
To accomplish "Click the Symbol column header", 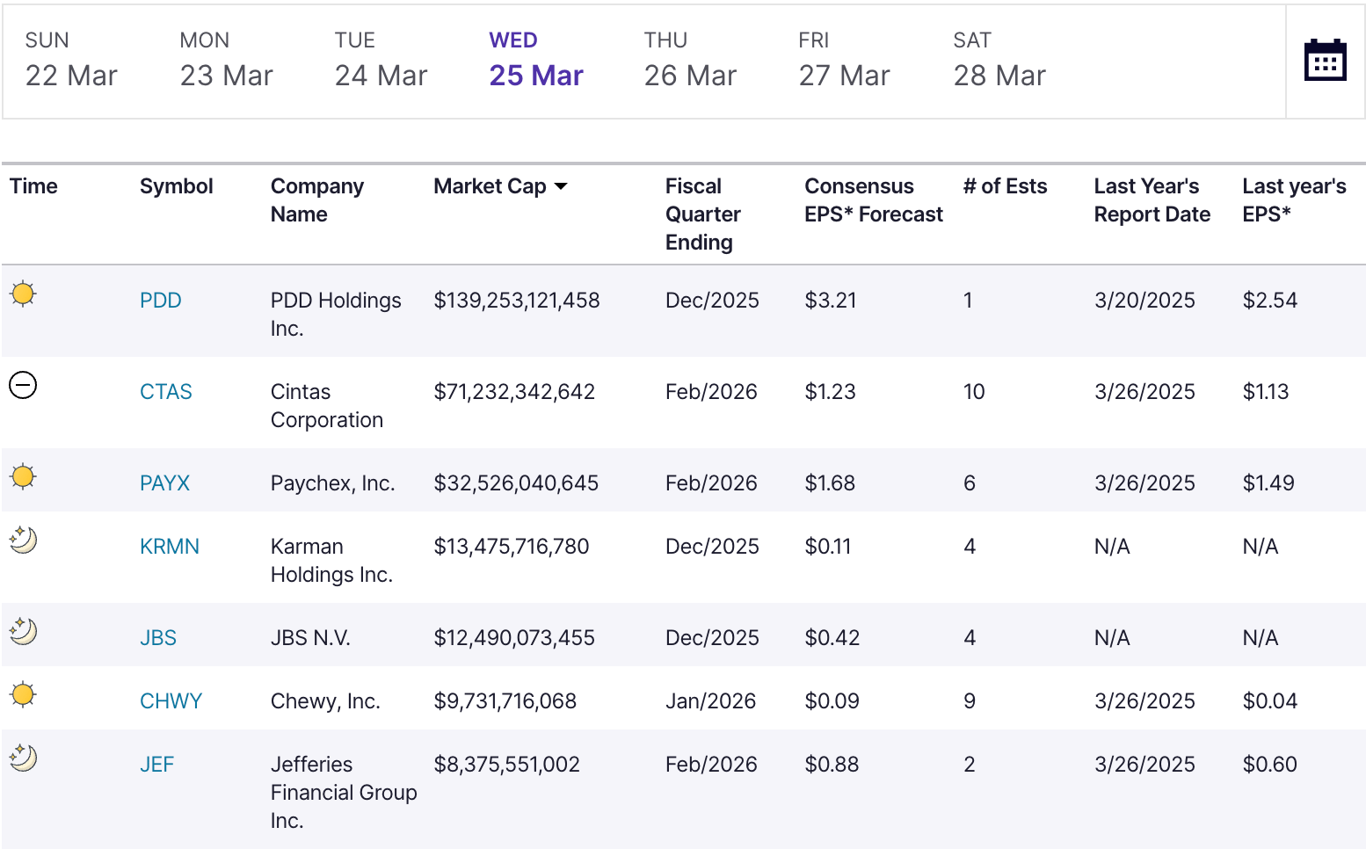I will (177, 186).
